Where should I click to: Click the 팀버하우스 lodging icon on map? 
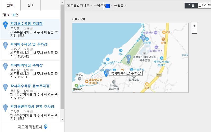[x=156, y=47]
